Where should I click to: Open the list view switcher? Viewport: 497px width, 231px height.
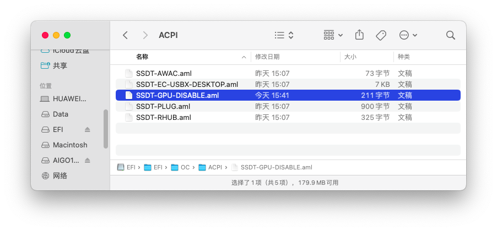pyautogui.click(x=284, y=35)
